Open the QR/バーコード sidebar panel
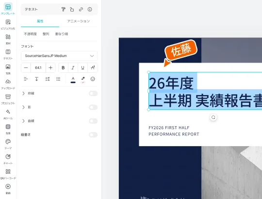Screen dimensions: 262x199 [8, 174]
